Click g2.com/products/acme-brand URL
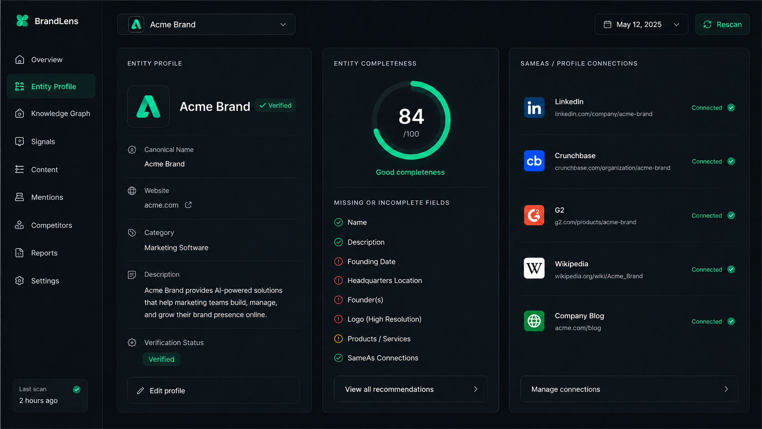The height and width of the screenshot is (429, 762). click(595, 222)
